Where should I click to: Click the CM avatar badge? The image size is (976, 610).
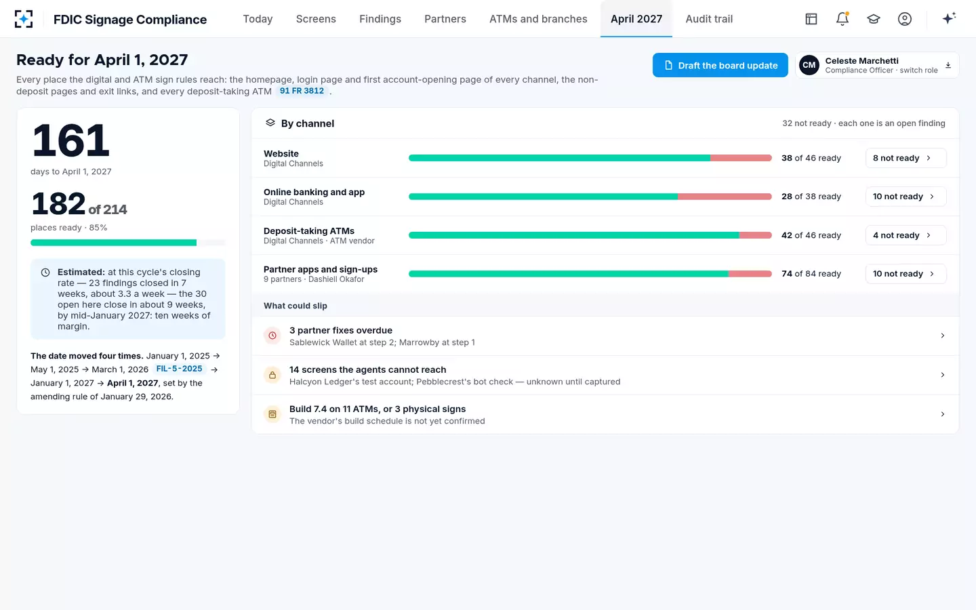(x=809, y=65)
